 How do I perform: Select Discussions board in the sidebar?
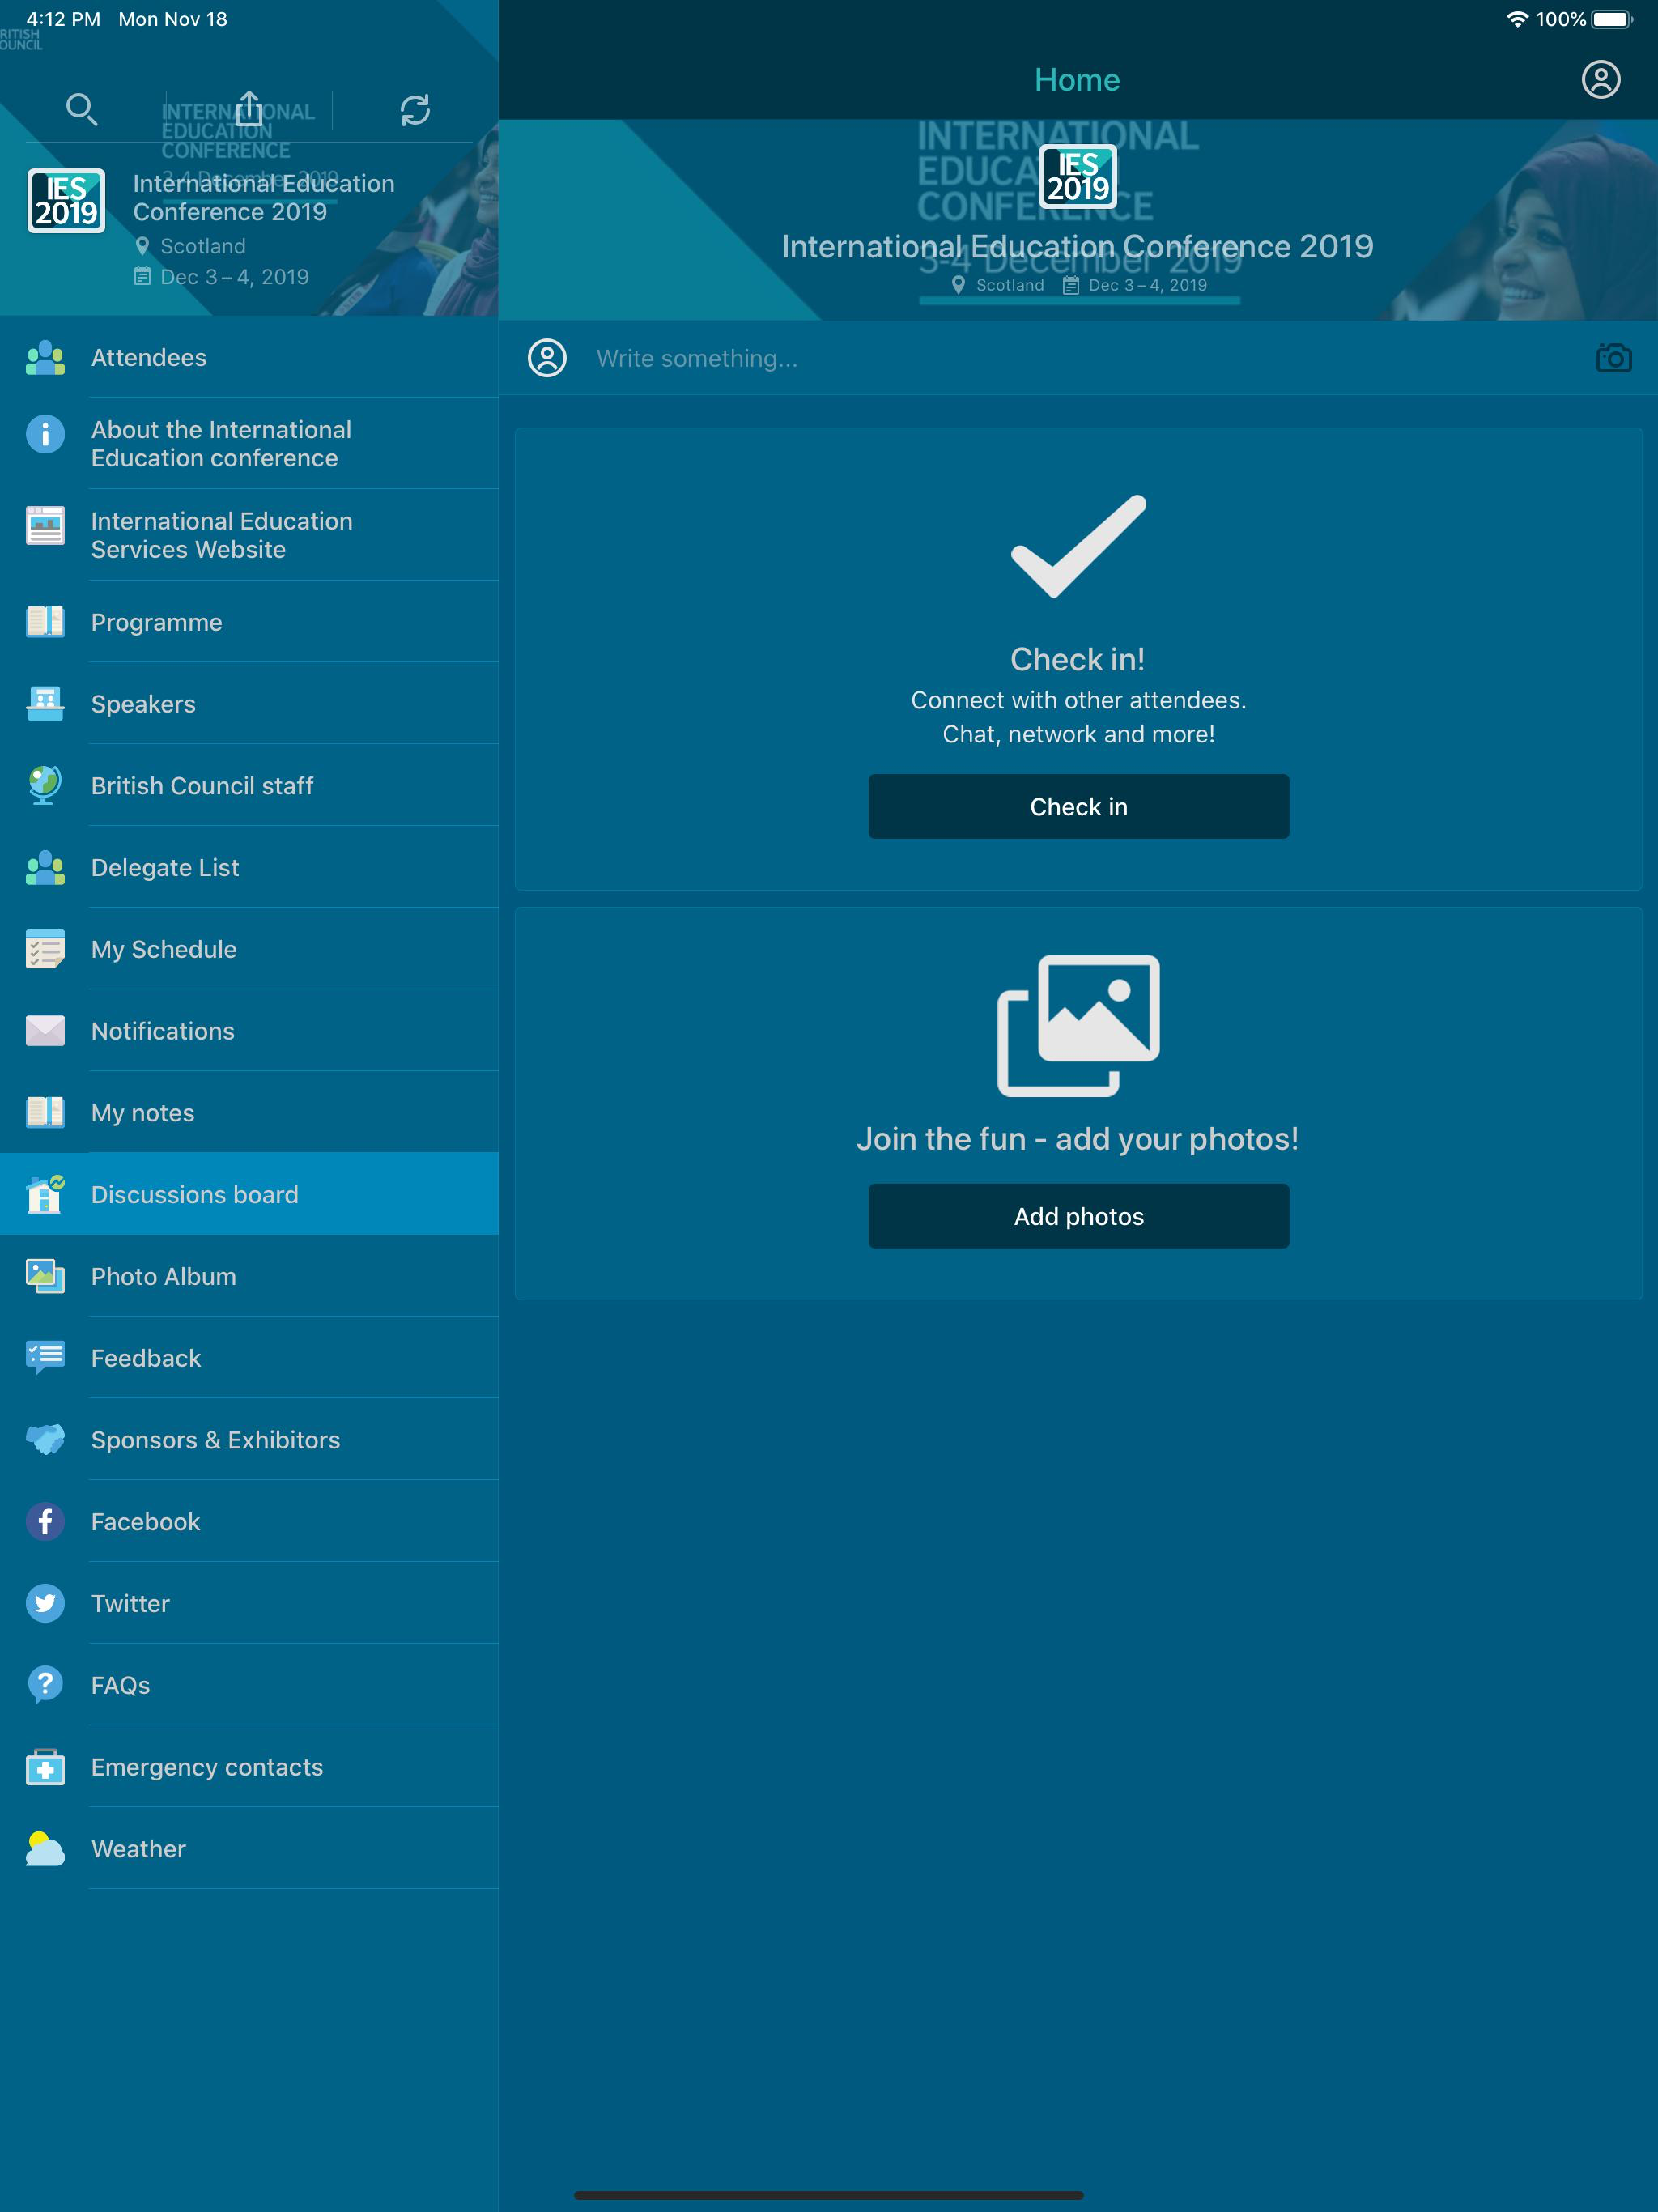[195, 1194]
